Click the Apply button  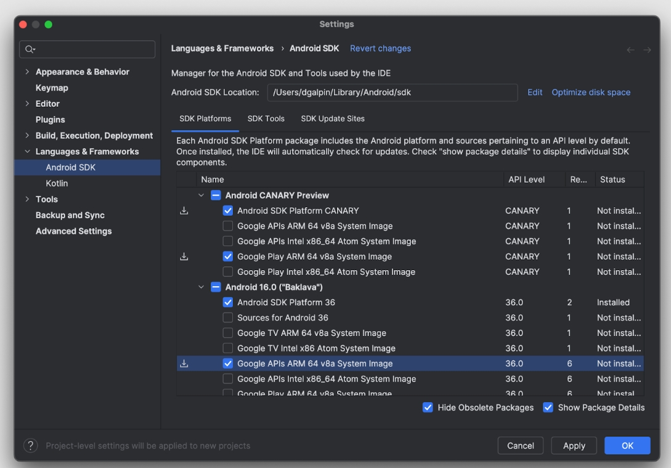tap(574, 446)
